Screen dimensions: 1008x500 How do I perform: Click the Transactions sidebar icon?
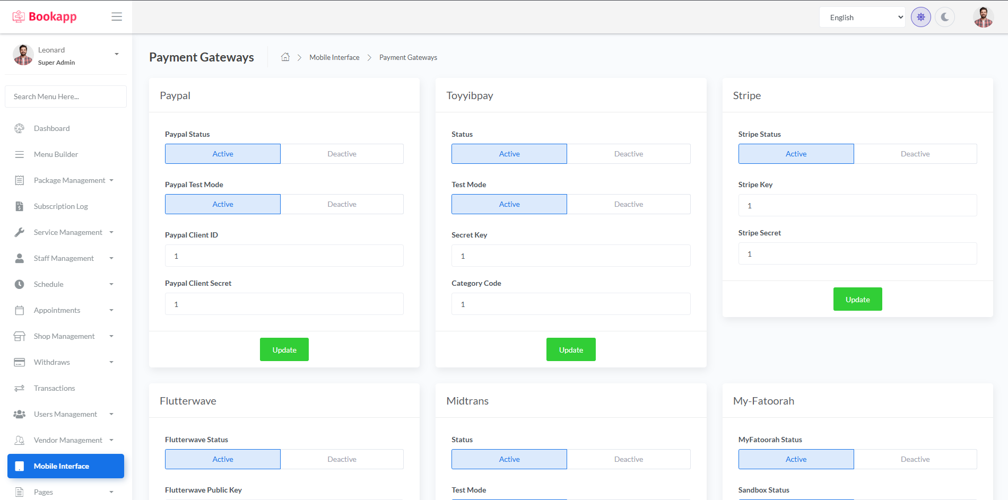click(20, 388)
